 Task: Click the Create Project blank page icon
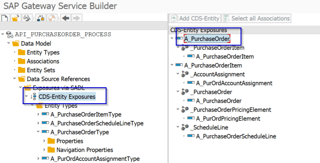click(4, 18)
